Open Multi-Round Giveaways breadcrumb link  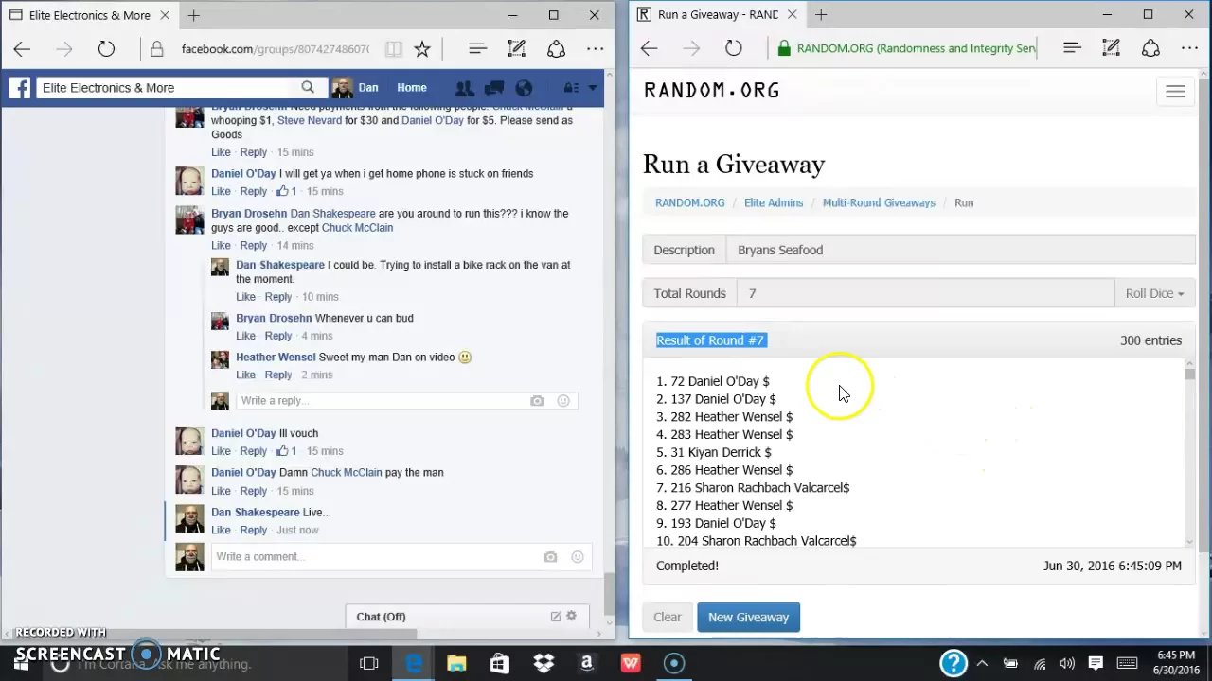tap(879, 202)
